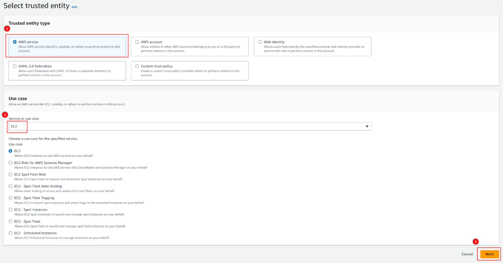The width and height of the screenshot is (503, 263).
Task: Select the AWS service trusted entity radio
Action: point(15,42)
